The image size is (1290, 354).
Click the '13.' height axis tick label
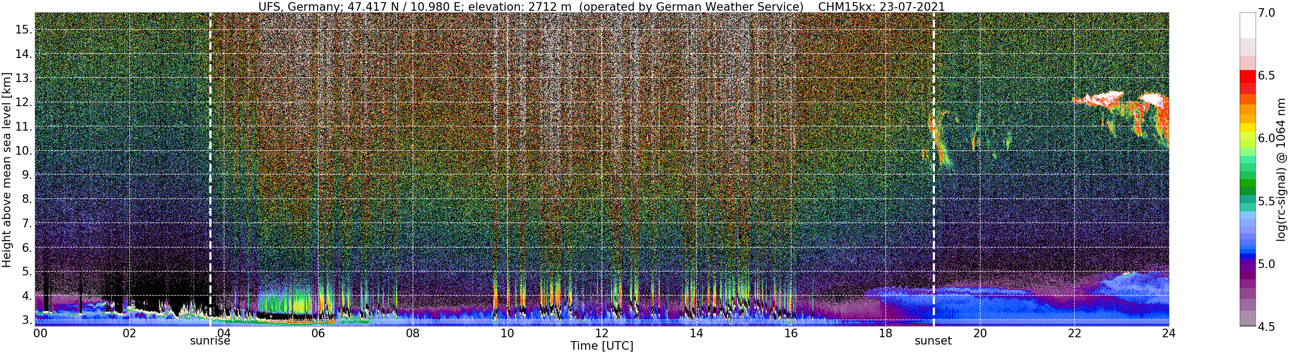pos(24,78)
